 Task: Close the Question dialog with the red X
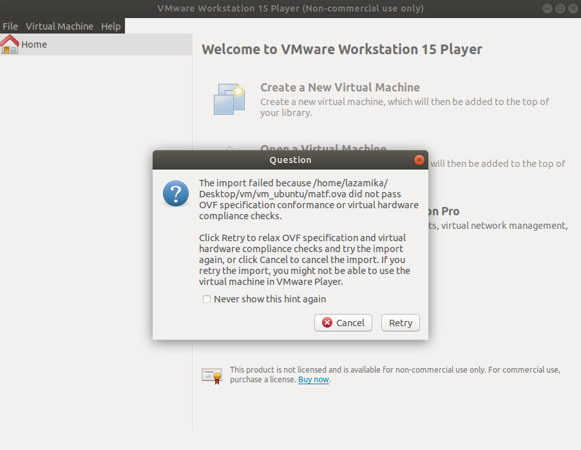[419, 160]
